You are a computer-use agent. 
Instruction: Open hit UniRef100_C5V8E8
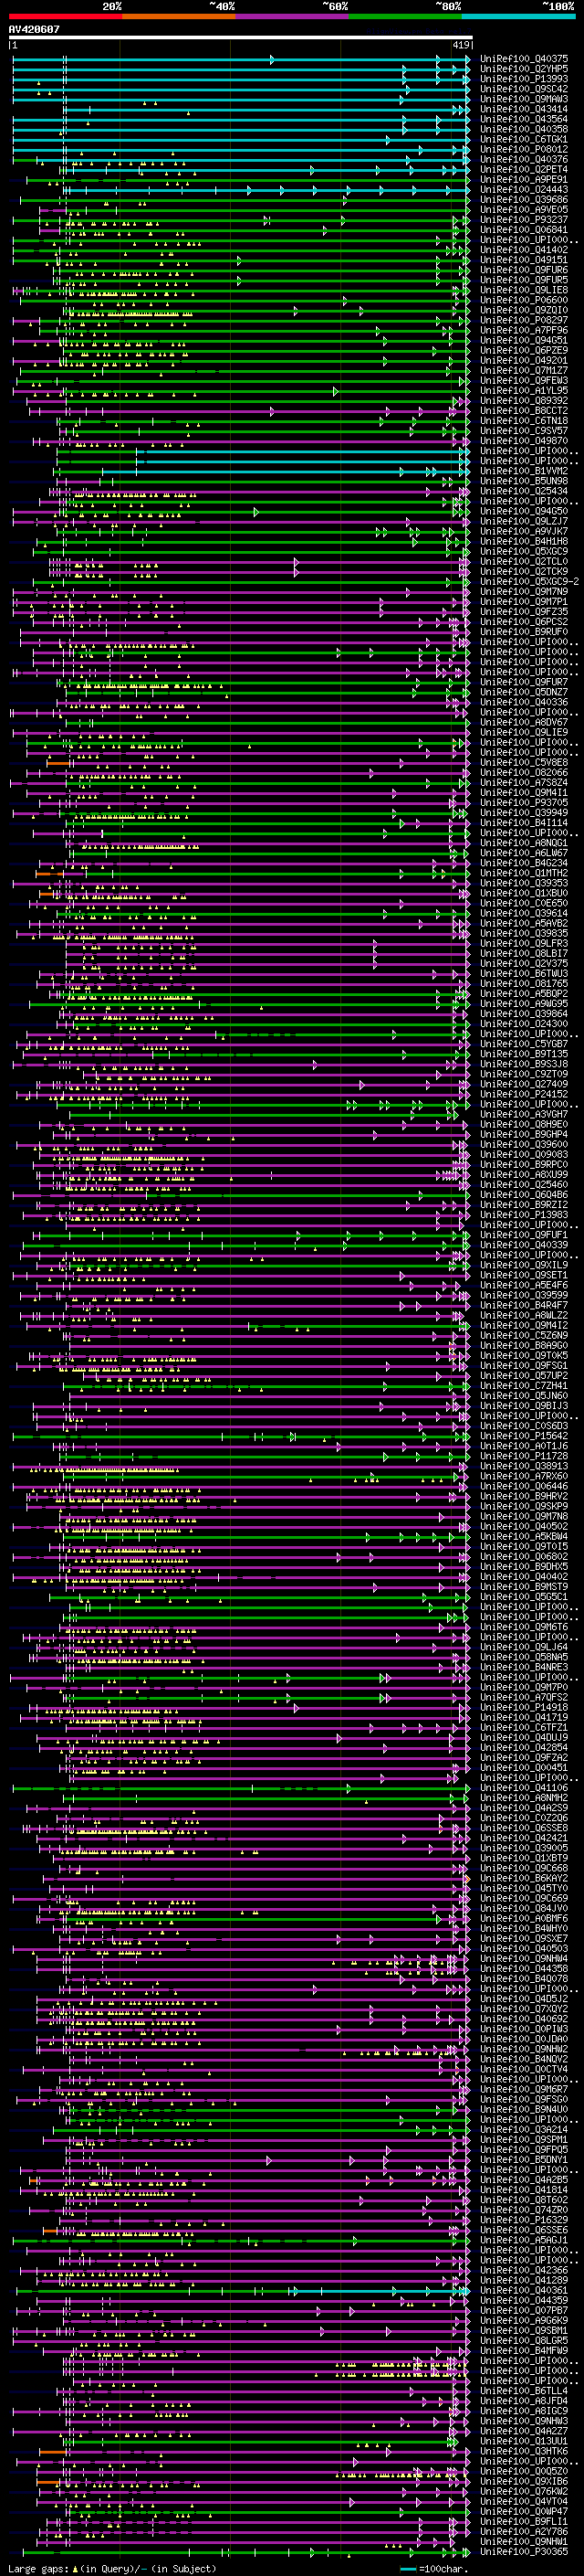524,762
